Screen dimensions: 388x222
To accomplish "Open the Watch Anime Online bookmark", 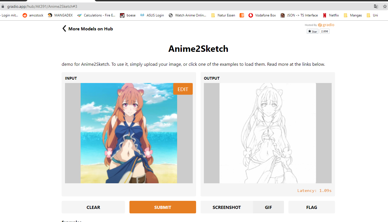I will (187, 15).
